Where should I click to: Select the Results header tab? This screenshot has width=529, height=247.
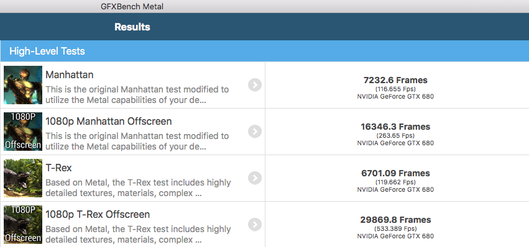tap(132, 27)
